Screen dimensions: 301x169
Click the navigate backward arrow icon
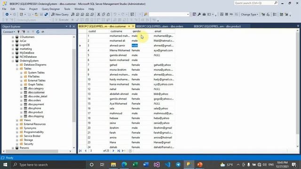click(7, 15)
